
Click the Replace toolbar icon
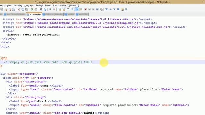coord(45,9)
